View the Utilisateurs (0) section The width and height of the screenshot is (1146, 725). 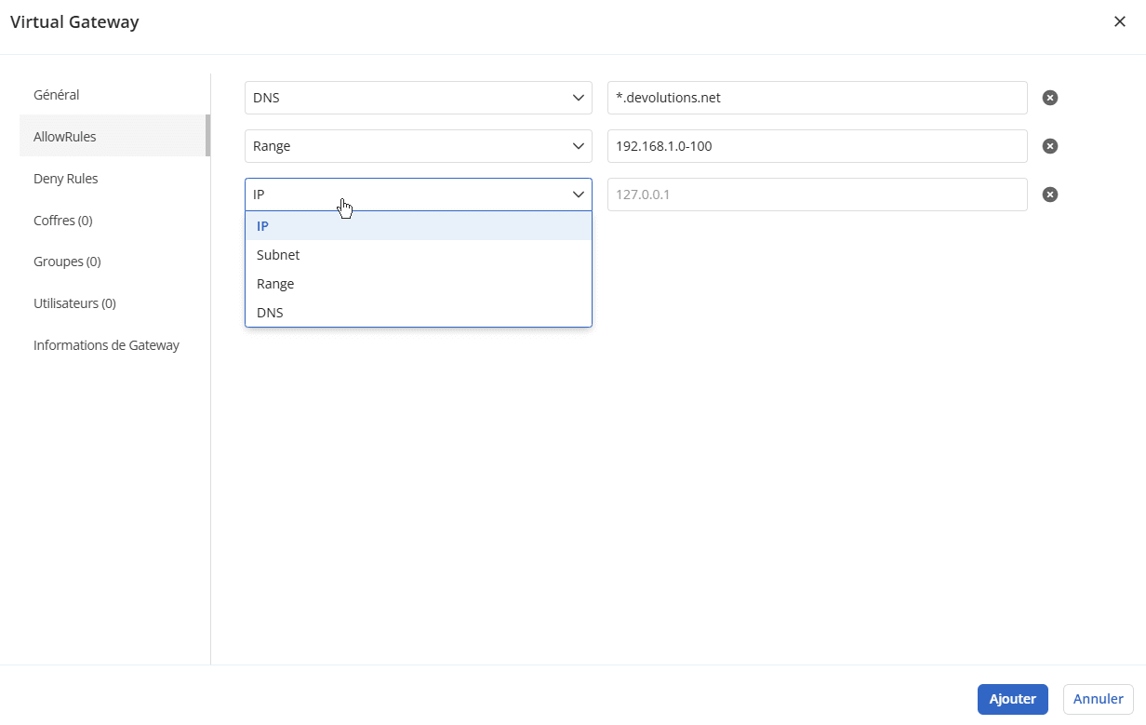point(74,302)
